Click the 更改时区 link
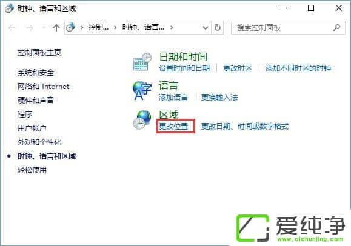 238,68
